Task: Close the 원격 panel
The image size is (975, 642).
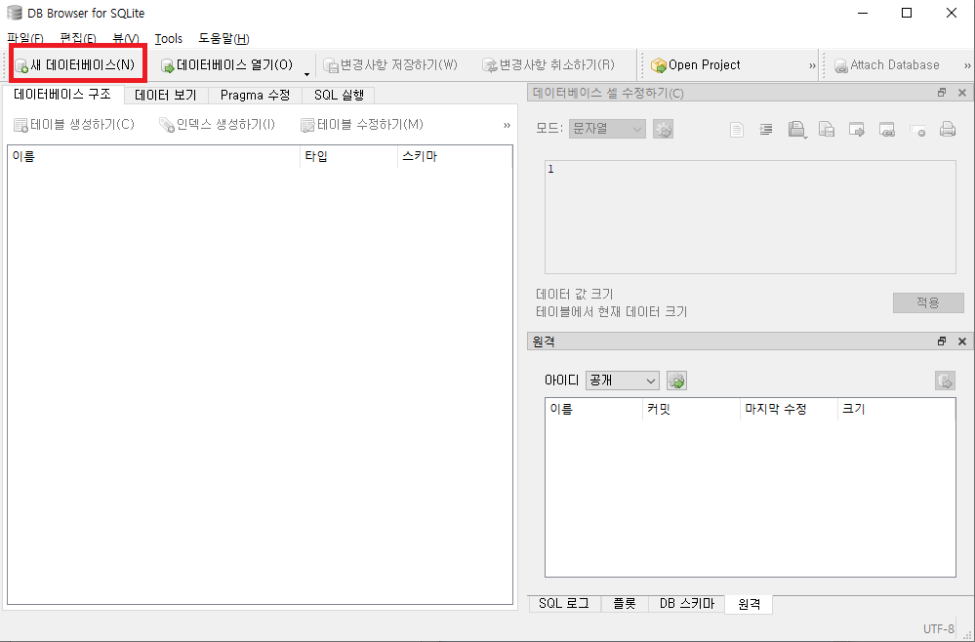Action: pos(962,341)
